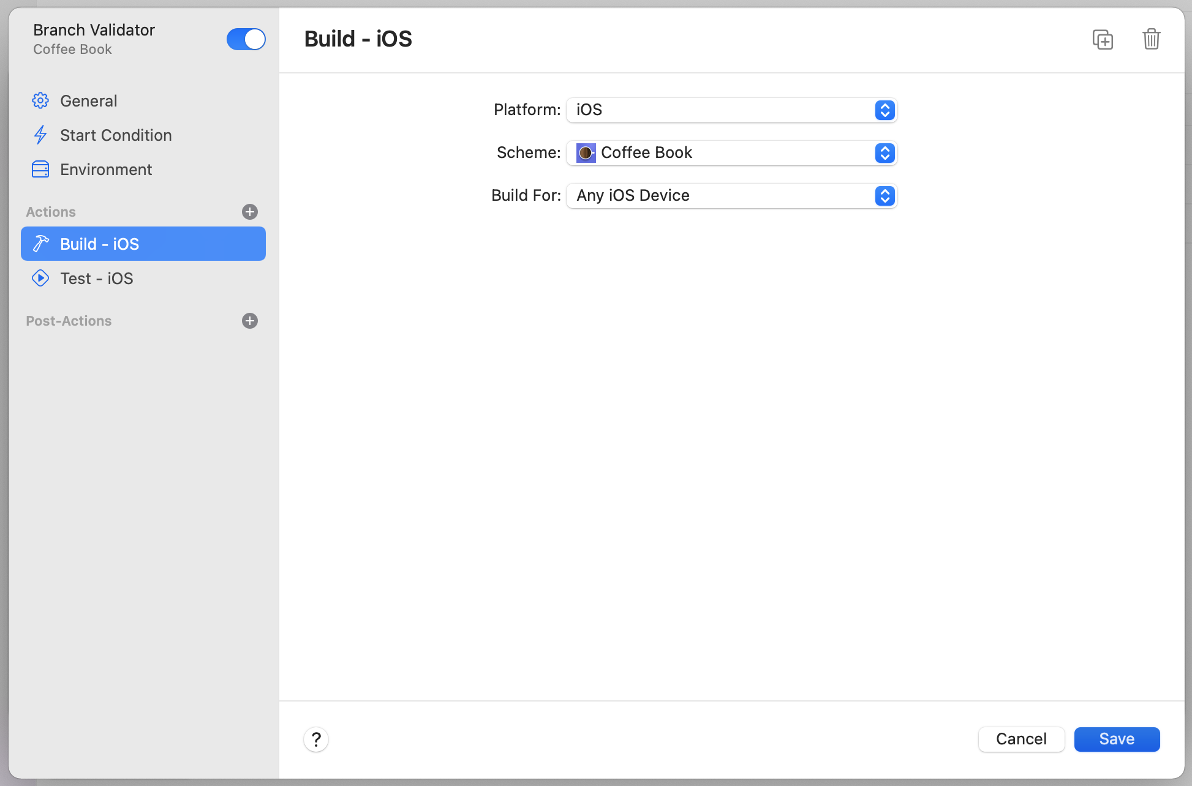Click the Test - iOS play diamond icon
The height and width of the screenshot is (786, 1192).
pyautogui.click(x=40, y=279)
